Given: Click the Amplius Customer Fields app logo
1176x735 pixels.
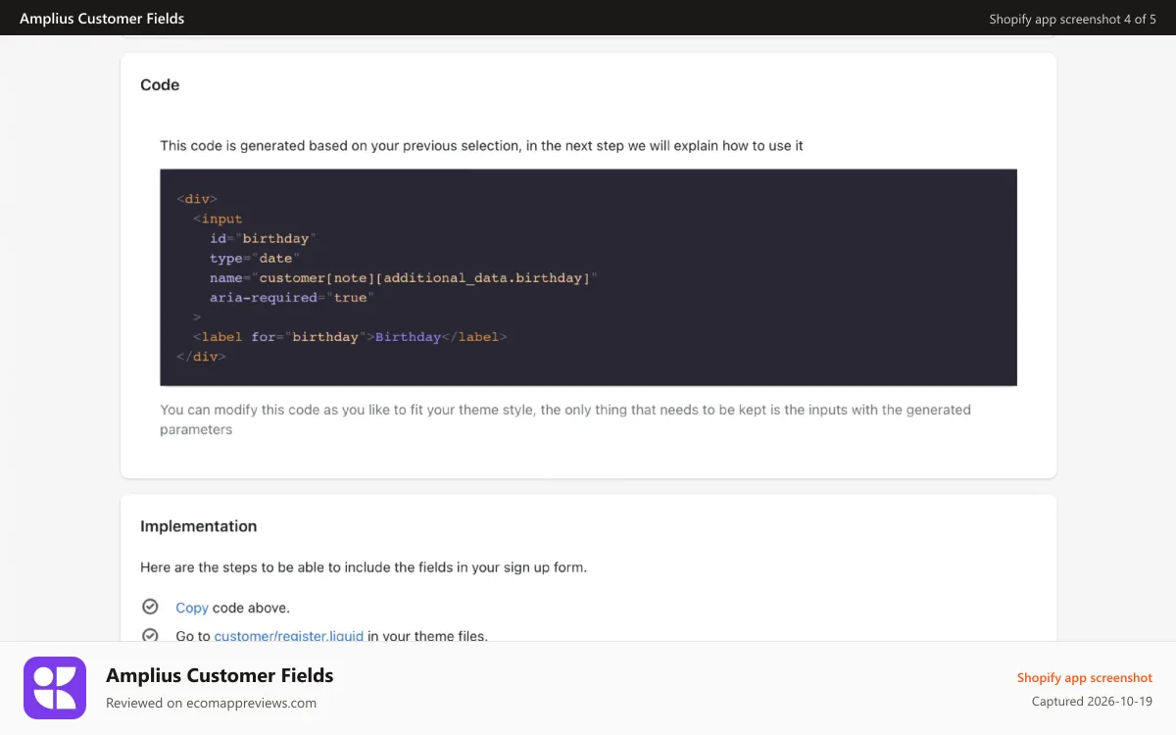Looking at the screenshot, I should (55, 688).
